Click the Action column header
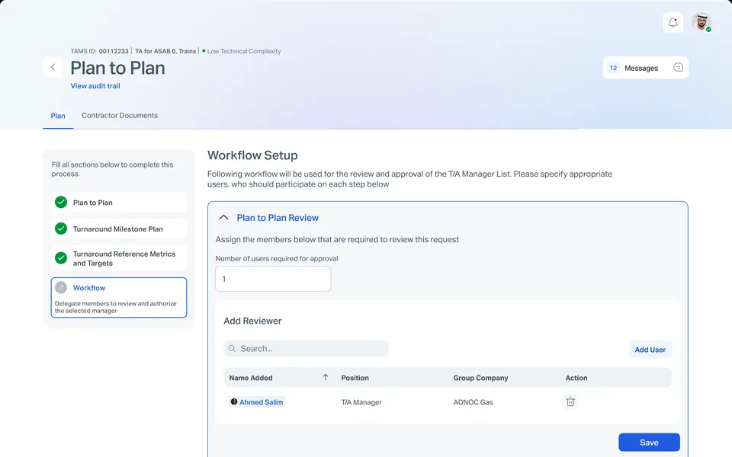 [x=576, y=378]
